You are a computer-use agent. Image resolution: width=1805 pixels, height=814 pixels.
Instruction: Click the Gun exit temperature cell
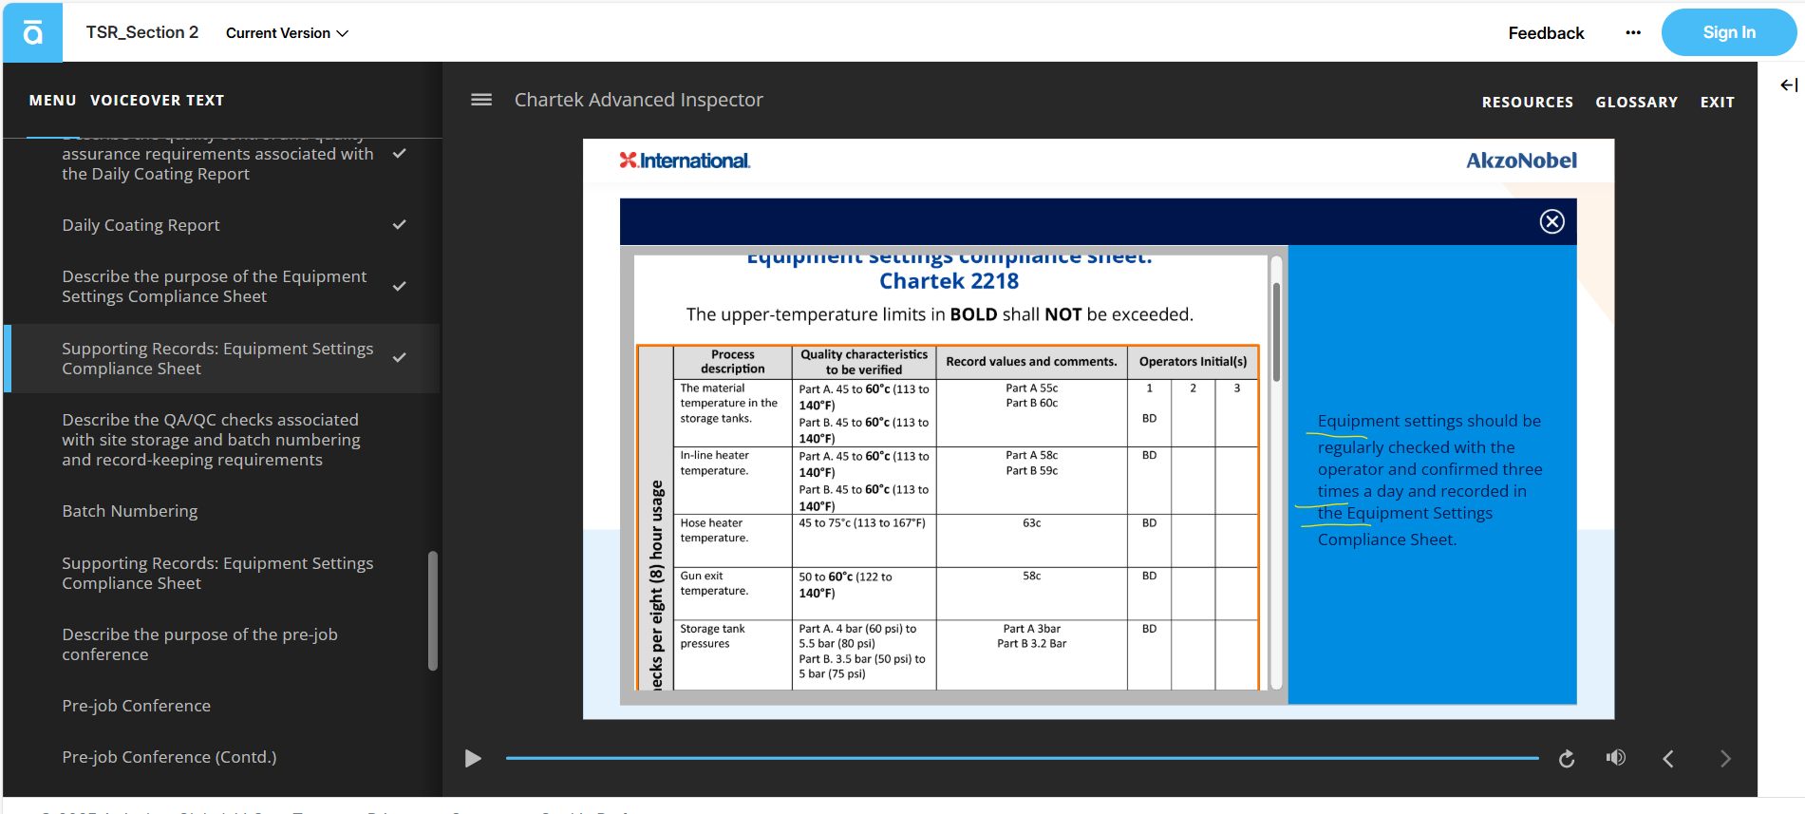(x=732, y=594)
